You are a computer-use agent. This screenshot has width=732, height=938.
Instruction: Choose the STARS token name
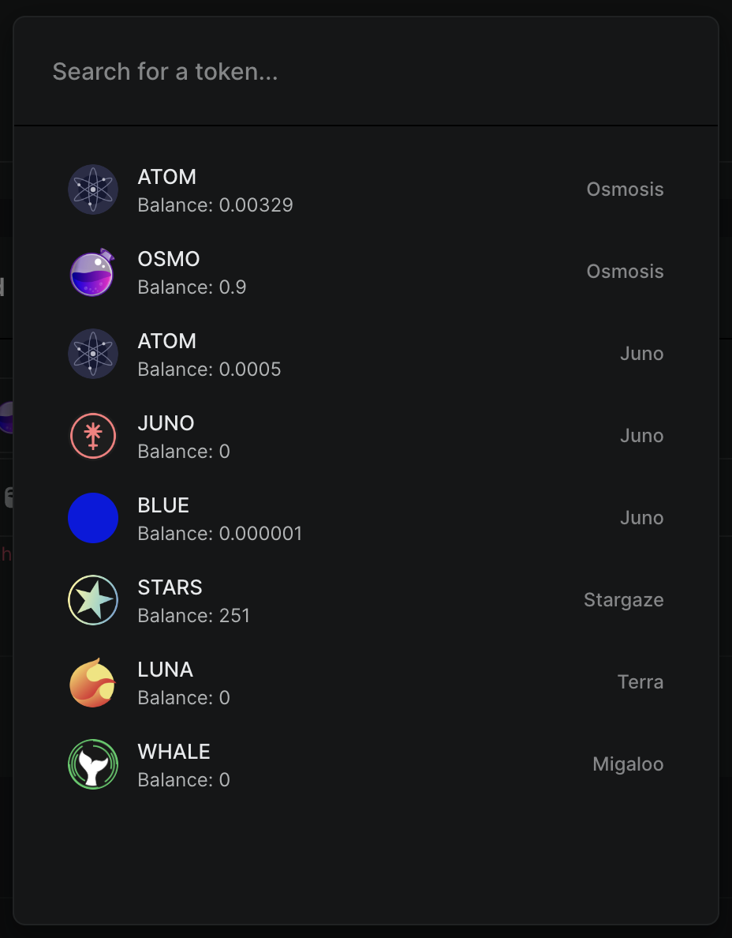coord(170,587)
